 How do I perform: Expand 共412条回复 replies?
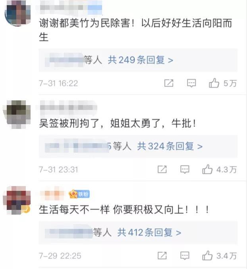point(149,232)
